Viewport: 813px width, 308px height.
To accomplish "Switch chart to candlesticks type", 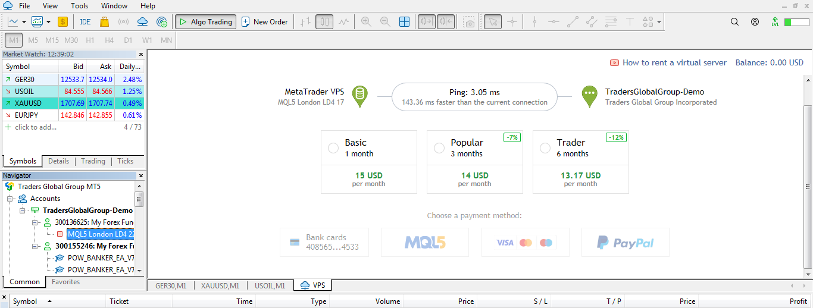I will pos(324,22).
